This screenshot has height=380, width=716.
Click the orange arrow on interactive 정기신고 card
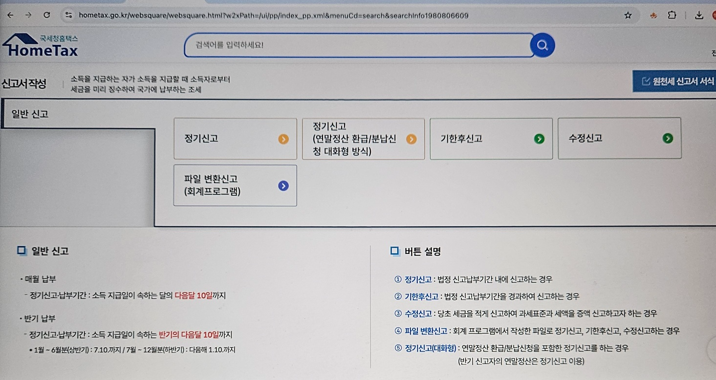(x=411, y=138)
